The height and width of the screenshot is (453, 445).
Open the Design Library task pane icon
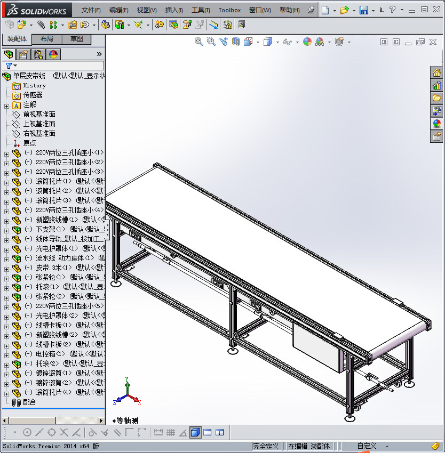[x=436, y=85]
